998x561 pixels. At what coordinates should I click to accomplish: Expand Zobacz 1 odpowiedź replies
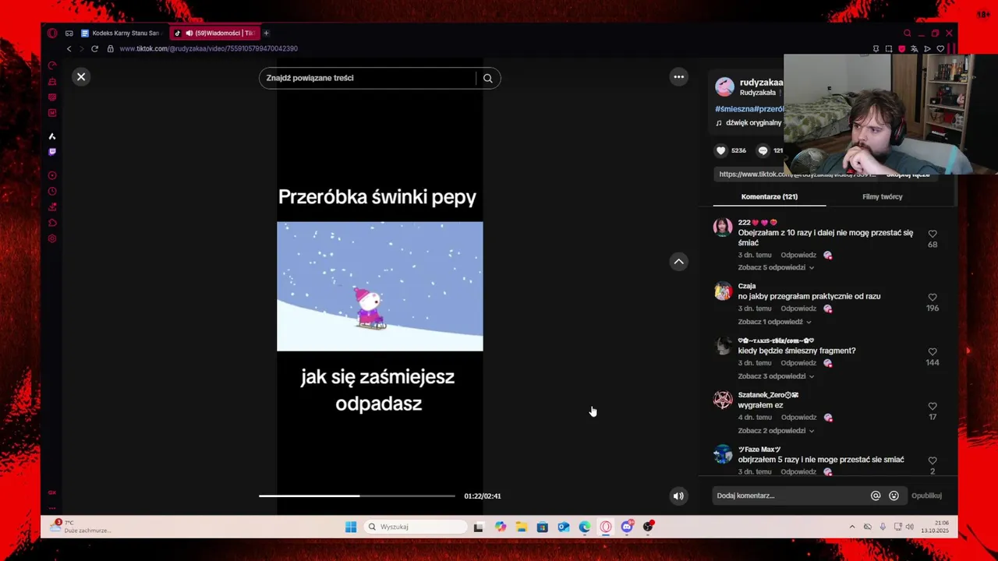click(774, 322)
